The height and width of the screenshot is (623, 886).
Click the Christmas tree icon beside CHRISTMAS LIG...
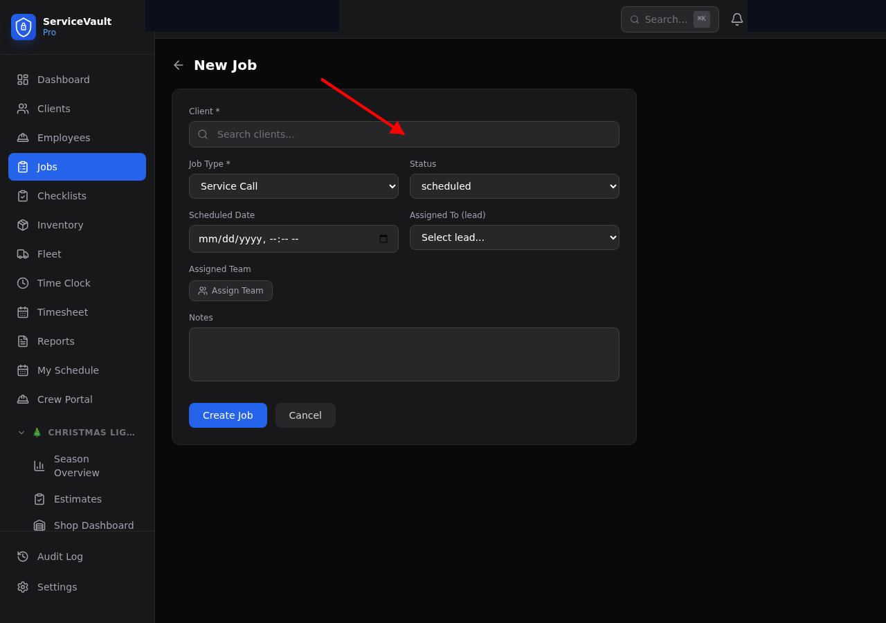36,432
